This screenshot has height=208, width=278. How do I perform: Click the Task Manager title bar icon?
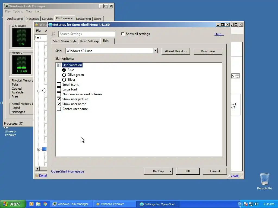[x=7, y=6]
